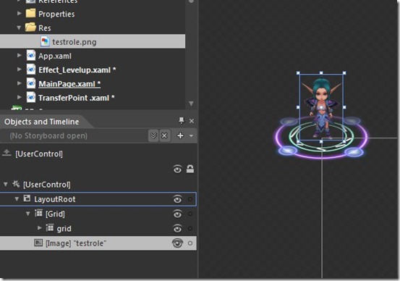
Task: Click the lock icon in column header
Action: click(190, 169)
